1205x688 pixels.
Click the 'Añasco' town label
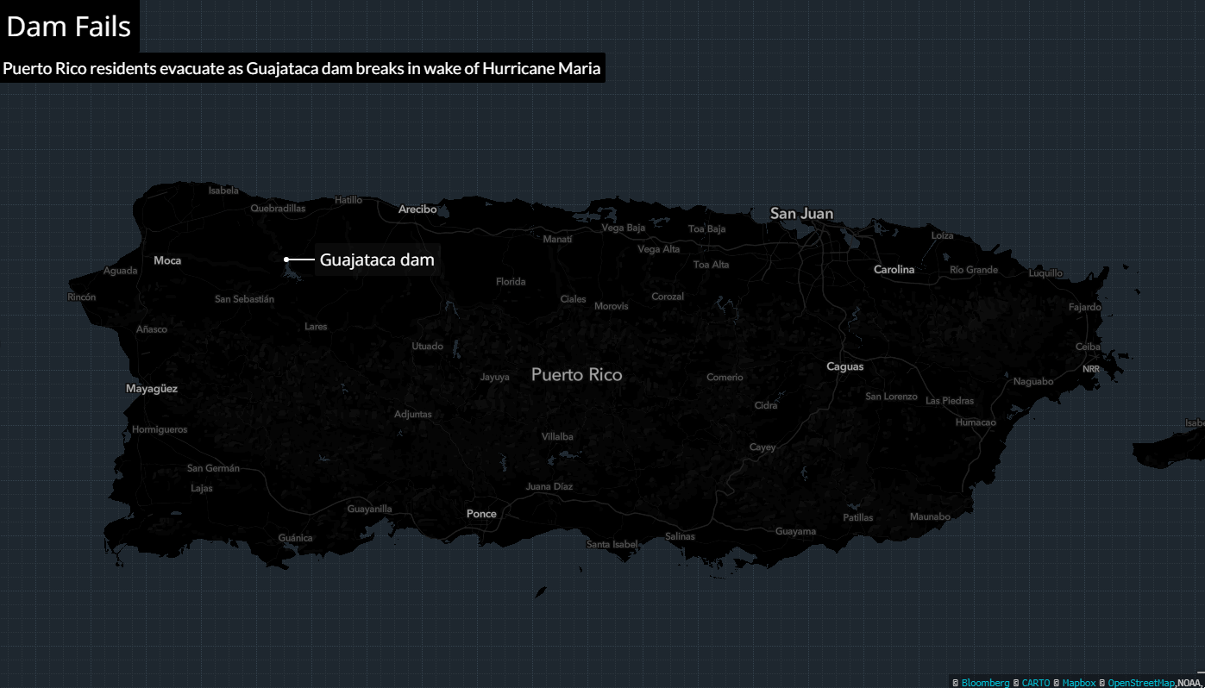point(152,329)
